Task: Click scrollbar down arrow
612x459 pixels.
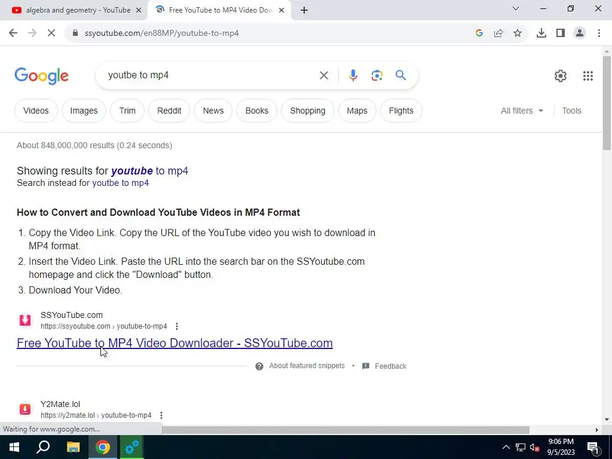Action: [607, 420]
